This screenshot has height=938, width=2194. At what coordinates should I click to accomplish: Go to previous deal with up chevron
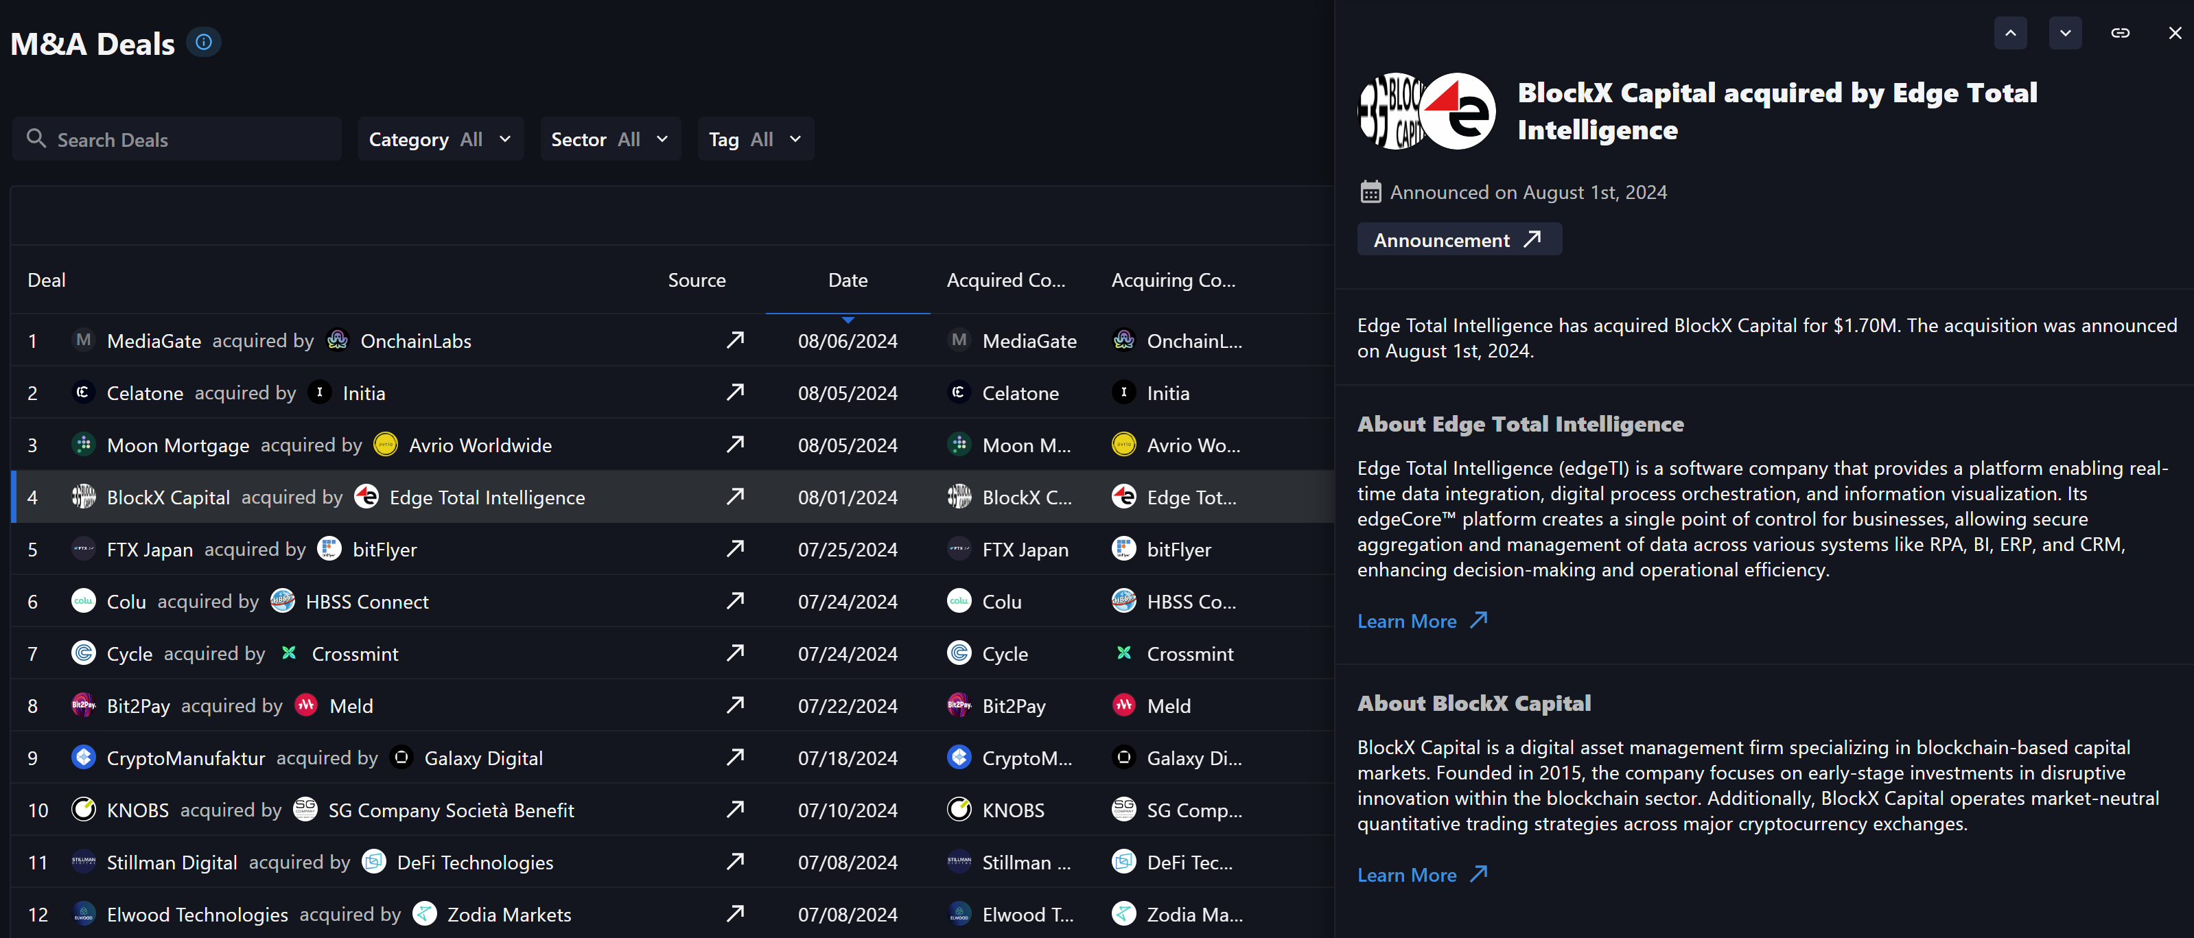2010,33
